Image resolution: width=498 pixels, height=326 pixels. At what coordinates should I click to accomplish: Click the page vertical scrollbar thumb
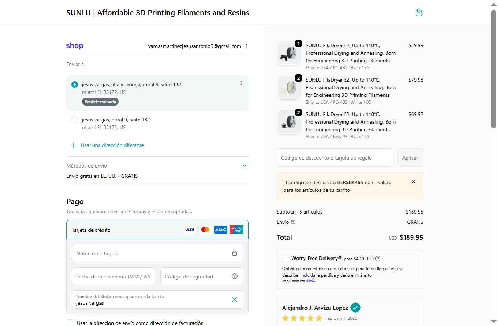tap(494, 69)
